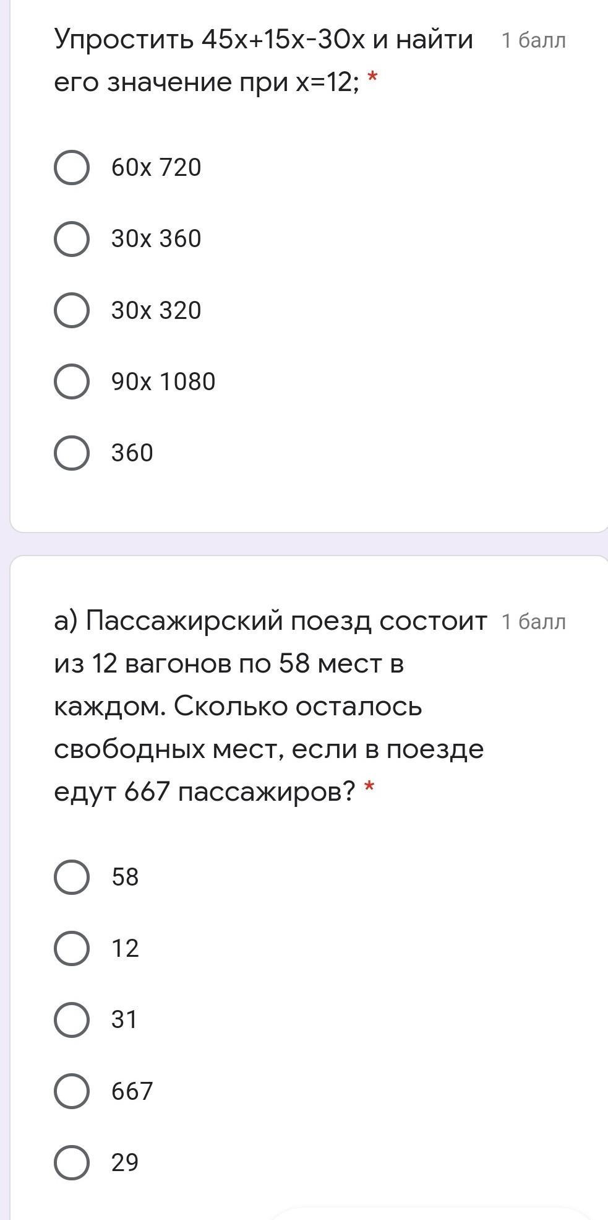Screen dimensions: 608x1220
Task: Click the red asterisk after 'пассажиров?'
Action: click(369, 788)
